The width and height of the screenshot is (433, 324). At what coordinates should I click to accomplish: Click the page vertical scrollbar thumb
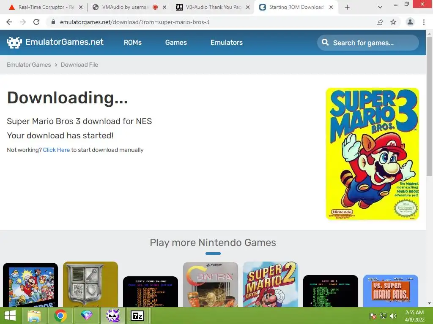(x=429, y=106)
